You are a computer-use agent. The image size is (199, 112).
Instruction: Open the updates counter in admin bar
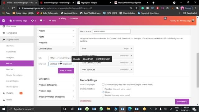pyautogui.click(x=33, y=21)
